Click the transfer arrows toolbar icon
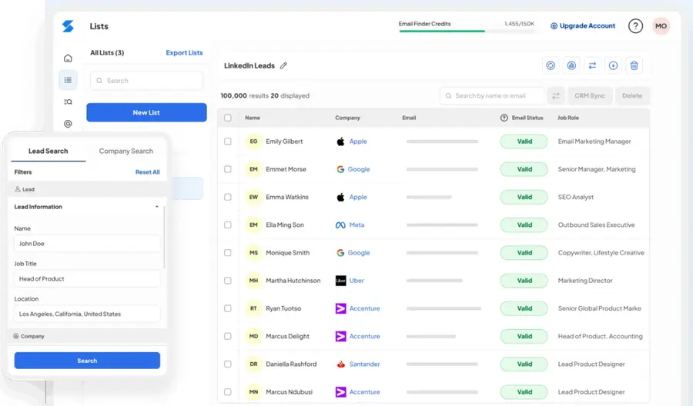693x406 pixels. tap(592, 65)
